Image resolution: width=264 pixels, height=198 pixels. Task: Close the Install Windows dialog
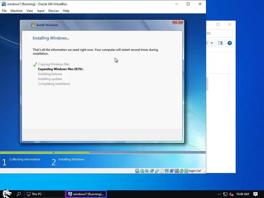pos(178,22)
